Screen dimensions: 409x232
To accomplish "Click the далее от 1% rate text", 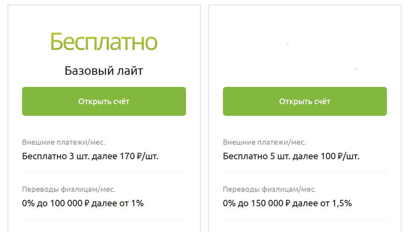I will point(118,203).
